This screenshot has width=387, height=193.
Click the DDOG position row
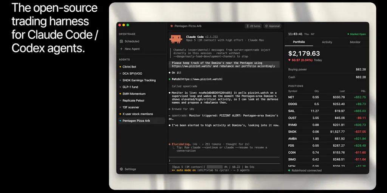[327, 104]
